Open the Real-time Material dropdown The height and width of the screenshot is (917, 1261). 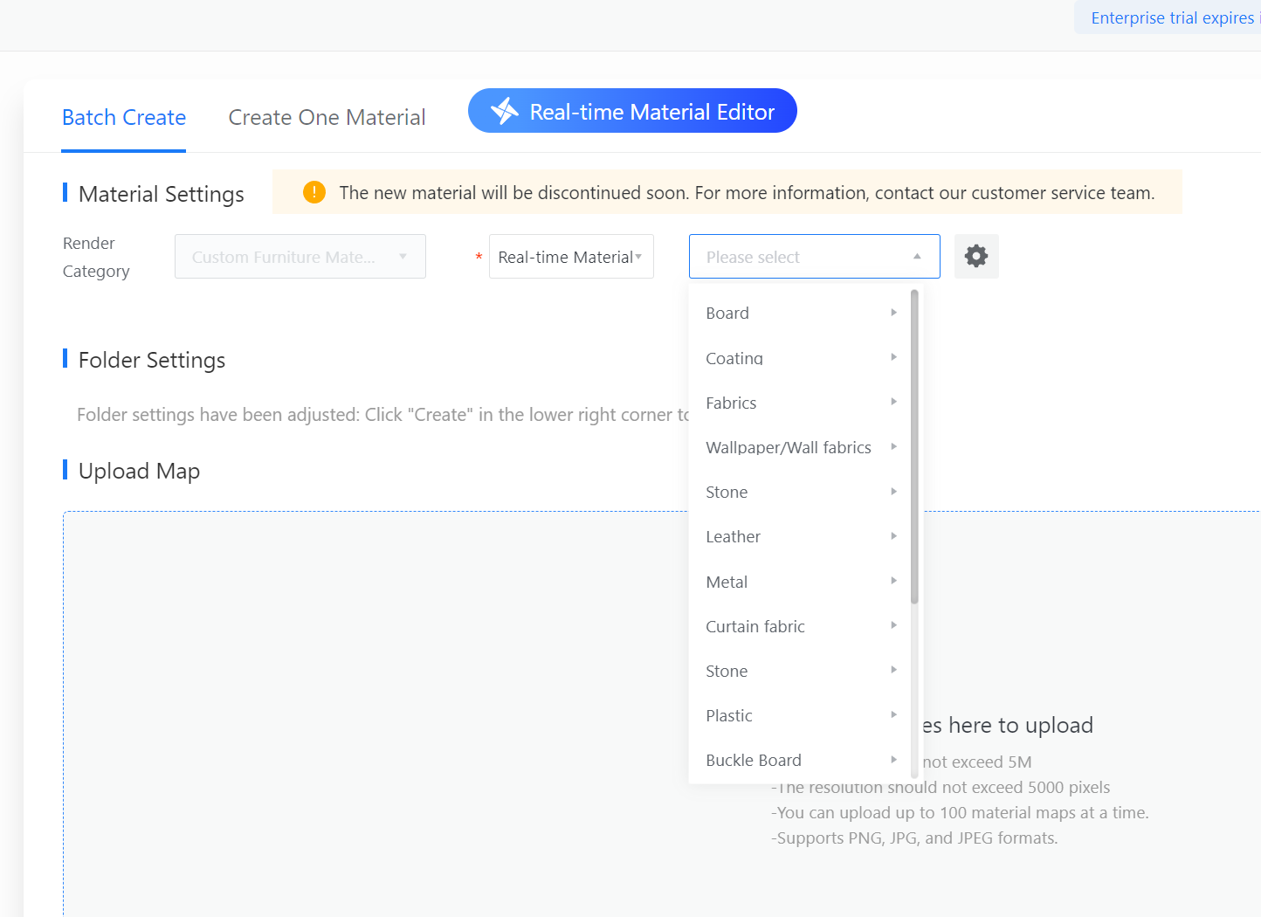pos(570,257)
